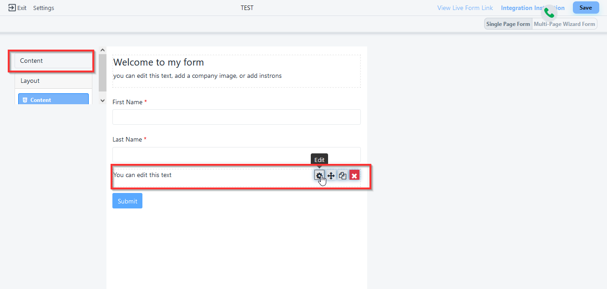Open View Live Form Link
The height and width of the screenshot is (289, 607).
click(x=465, y=8)
